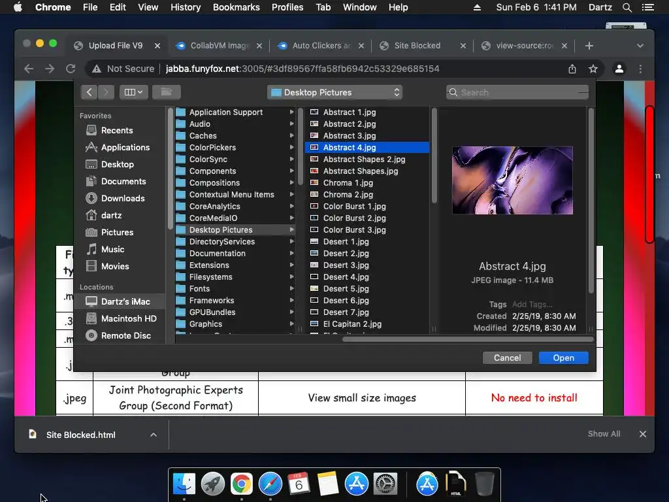Open the Chrome profile icon

619,69
